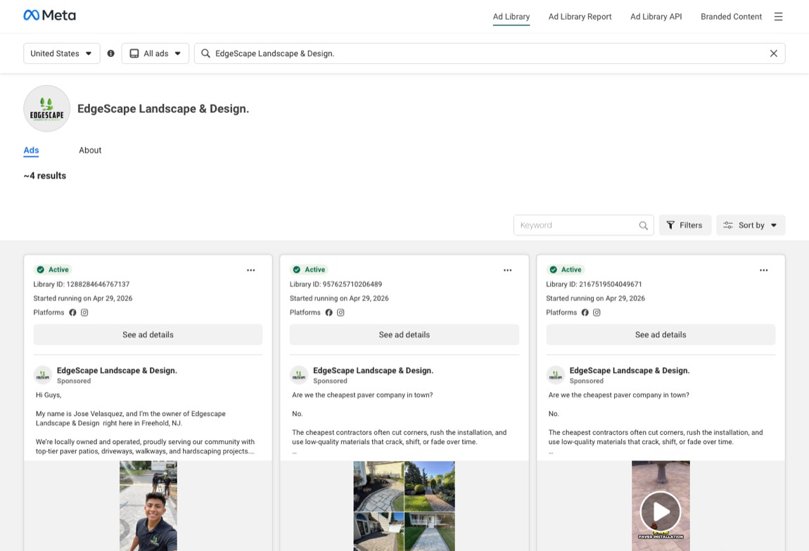Screen dimensions: 809x551
Task: Open options menu for ad 2167519504049671
Action: pos(763,270)
